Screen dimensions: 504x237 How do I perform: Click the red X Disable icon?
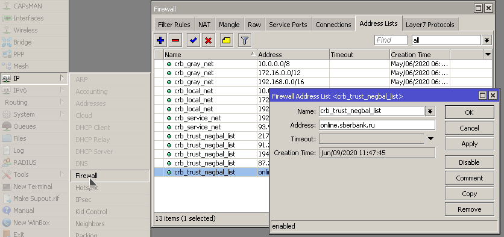[x=209, y=40]
